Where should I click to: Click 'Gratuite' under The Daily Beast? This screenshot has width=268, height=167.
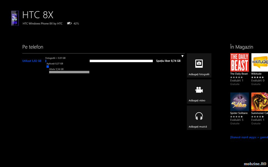pos(235,84)
